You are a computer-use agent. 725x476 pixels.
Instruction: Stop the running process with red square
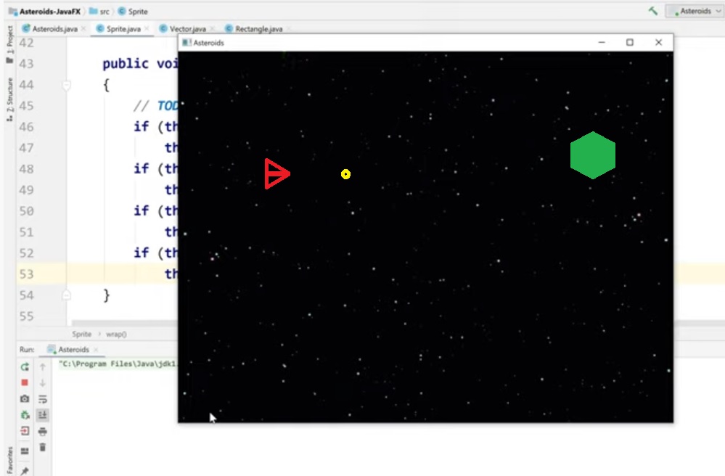pyautogui.click(x=25, y=382)
